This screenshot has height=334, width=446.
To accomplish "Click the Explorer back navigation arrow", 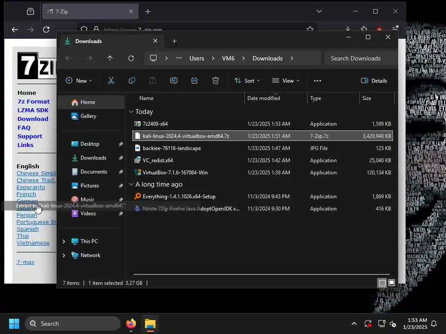I will (68, 58).
